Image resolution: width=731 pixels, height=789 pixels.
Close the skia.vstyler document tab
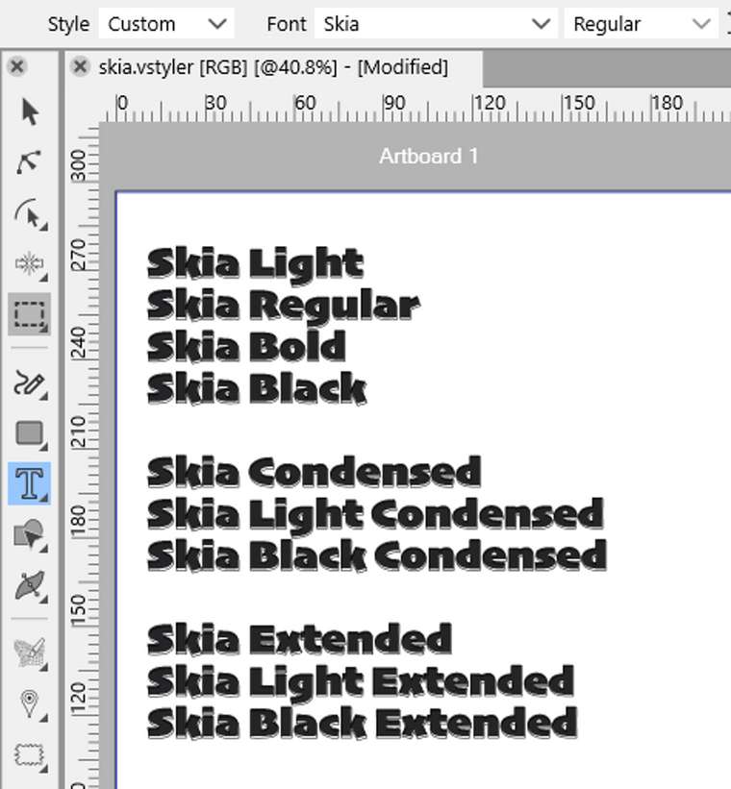click(x=80, y=66)
